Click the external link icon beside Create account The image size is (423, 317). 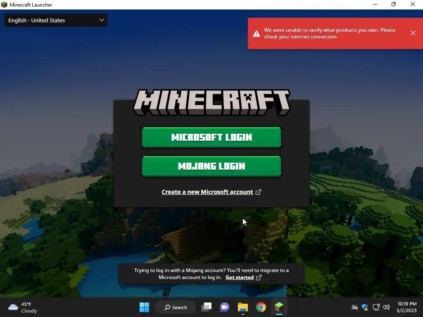[259, 192]
